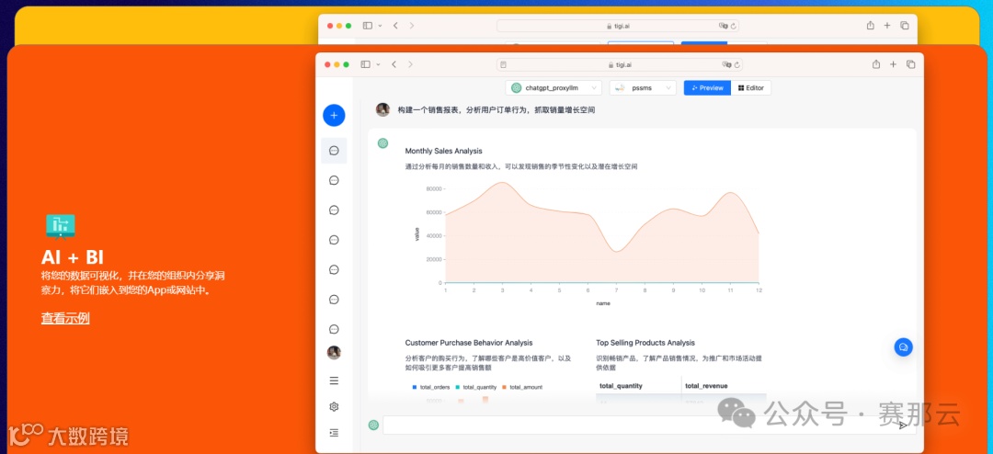The image size is (993, 454).
Task: Click the tigi.ai address bar in back window
Action: [x=618, y=26]
